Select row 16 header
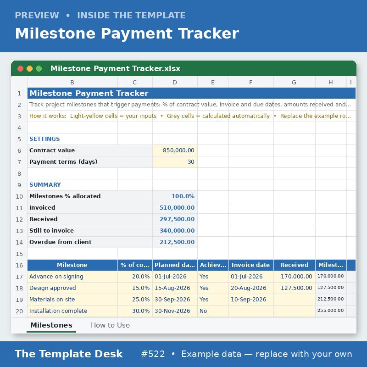 tap(19, 265)
